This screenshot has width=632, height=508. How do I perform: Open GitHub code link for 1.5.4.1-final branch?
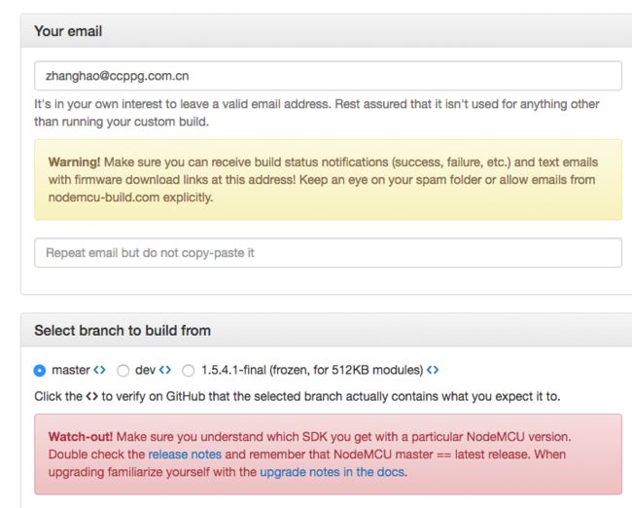433,370
